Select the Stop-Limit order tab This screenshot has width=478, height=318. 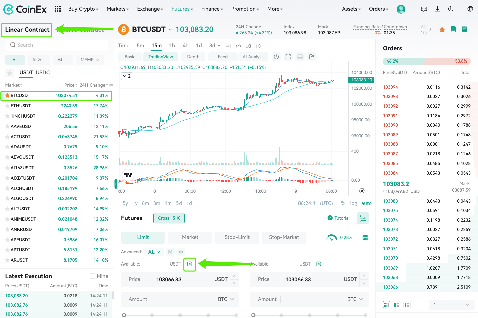[237, 237]
